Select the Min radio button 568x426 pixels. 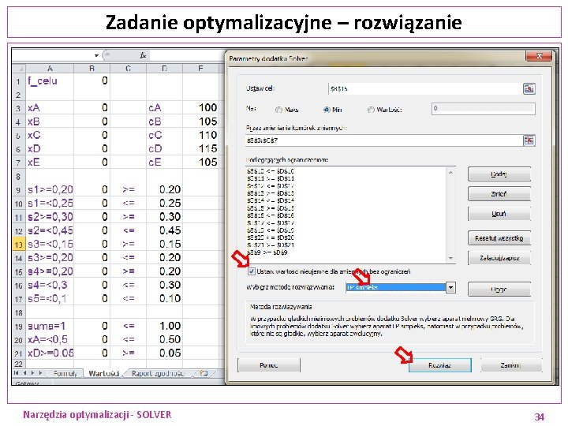327,110
